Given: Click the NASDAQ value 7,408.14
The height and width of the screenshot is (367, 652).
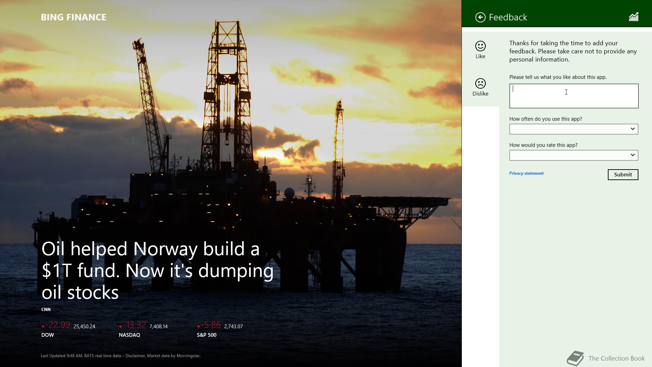Looking at the screenshot, I should pyautogui.click(x=158, y=327).
